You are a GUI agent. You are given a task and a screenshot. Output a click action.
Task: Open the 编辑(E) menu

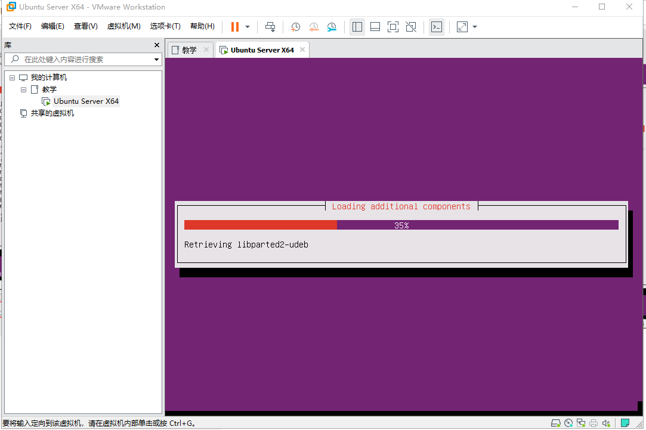point(52,26)
